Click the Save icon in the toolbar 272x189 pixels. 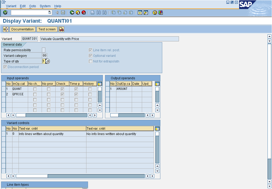coord(63,13)
